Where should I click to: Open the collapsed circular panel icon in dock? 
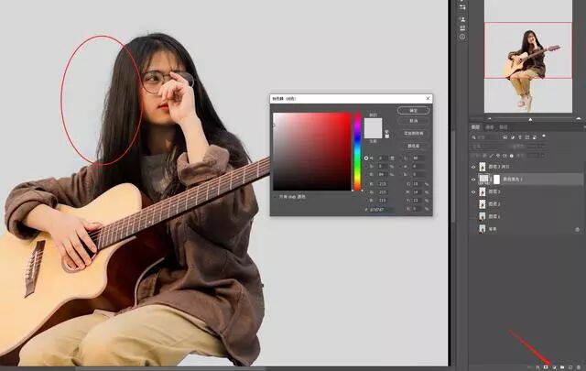462,37
